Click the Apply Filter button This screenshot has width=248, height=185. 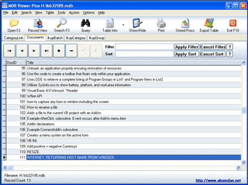click(187, 47)
